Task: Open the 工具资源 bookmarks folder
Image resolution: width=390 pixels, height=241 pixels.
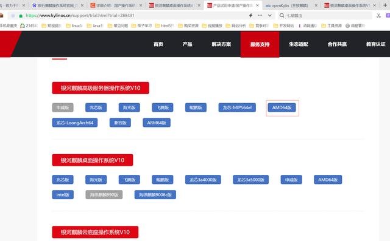Action: point(331,25)
